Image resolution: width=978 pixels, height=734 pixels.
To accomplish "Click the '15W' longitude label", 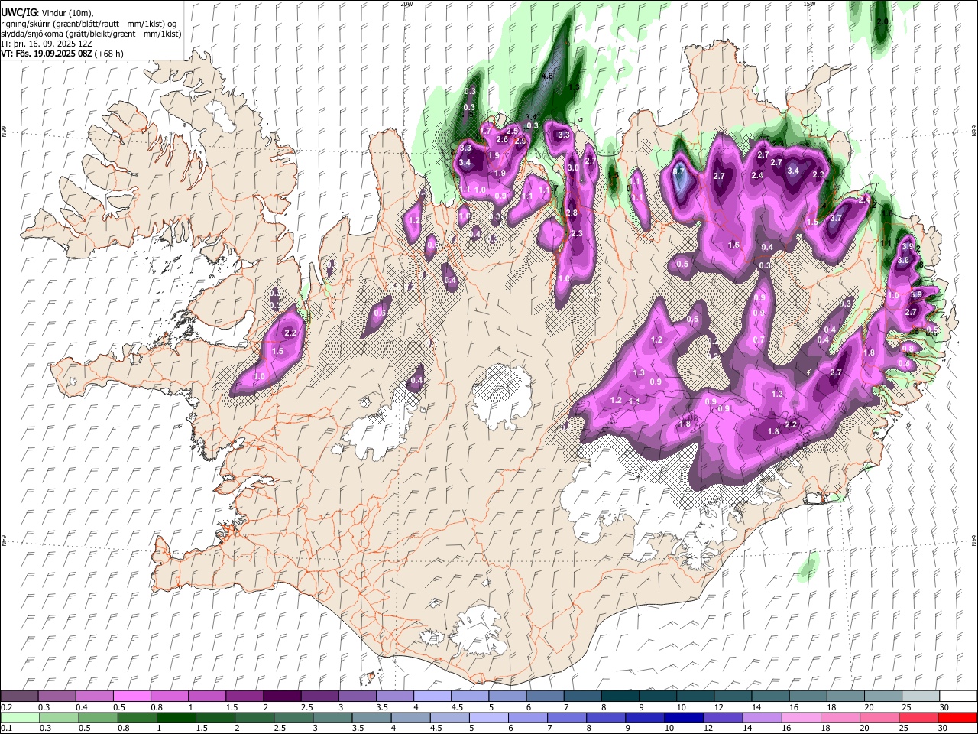I will (x=809, y=4).
